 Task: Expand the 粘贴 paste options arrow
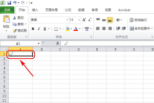(6, 31)
